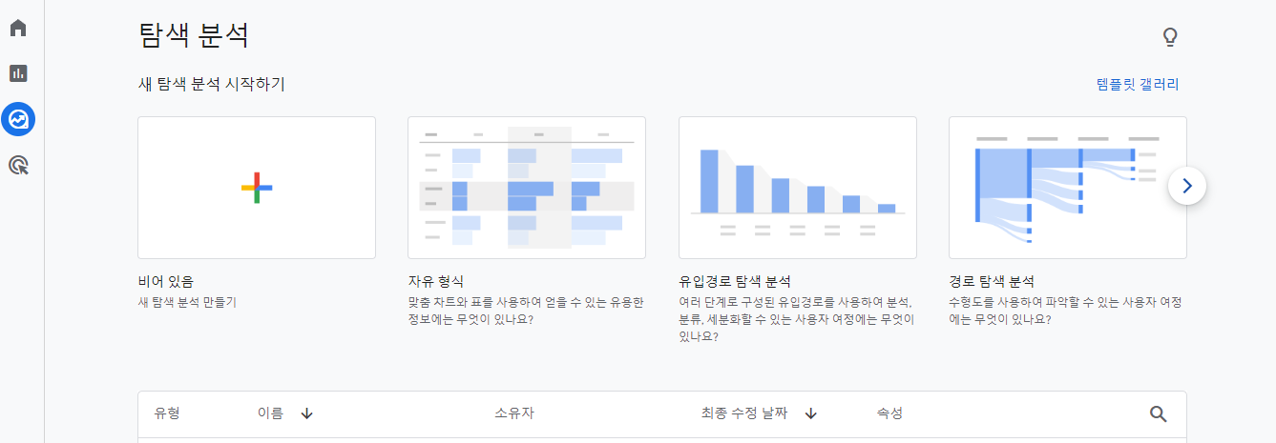
Task: Open the Advertising cursor-target icon
Action: coord(18,166)
